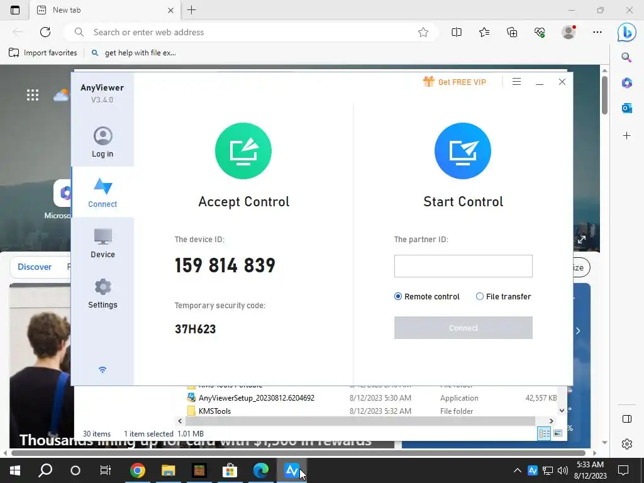Open Edge split screen icon

[x=457, y=32]
